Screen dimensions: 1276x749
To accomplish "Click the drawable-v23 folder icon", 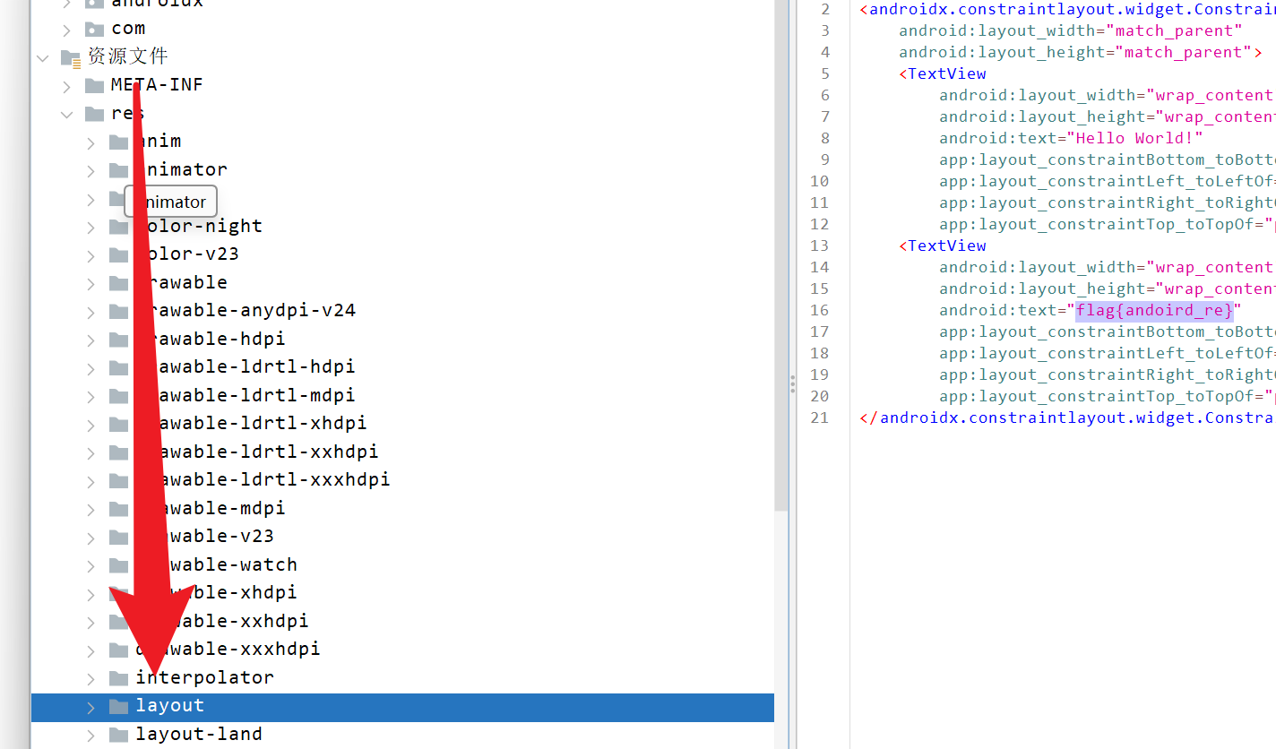I will pyautogui.click(x=118, y=537).
